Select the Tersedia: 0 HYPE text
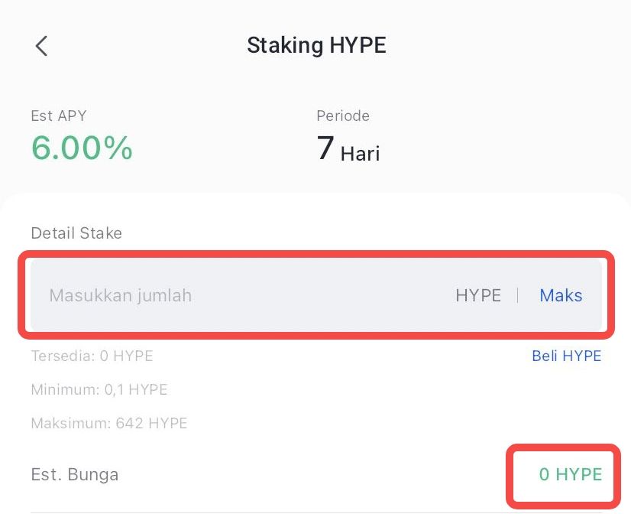The height and width of the screenshot is (514, 631). (x=92, y=356)
